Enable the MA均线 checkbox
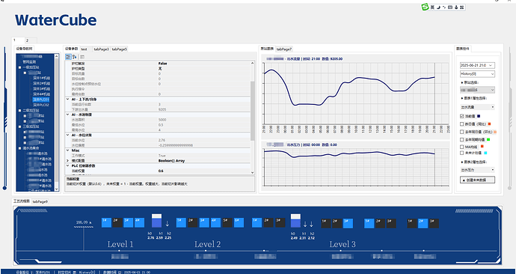 tap(462, 147)
